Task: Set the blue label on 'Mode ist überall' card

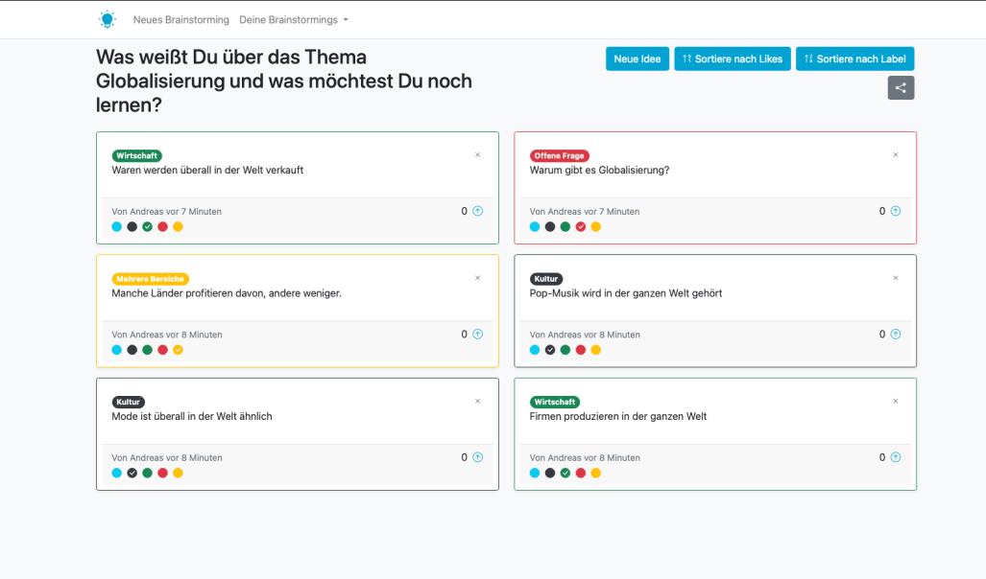Action: [x=117, y=473]
